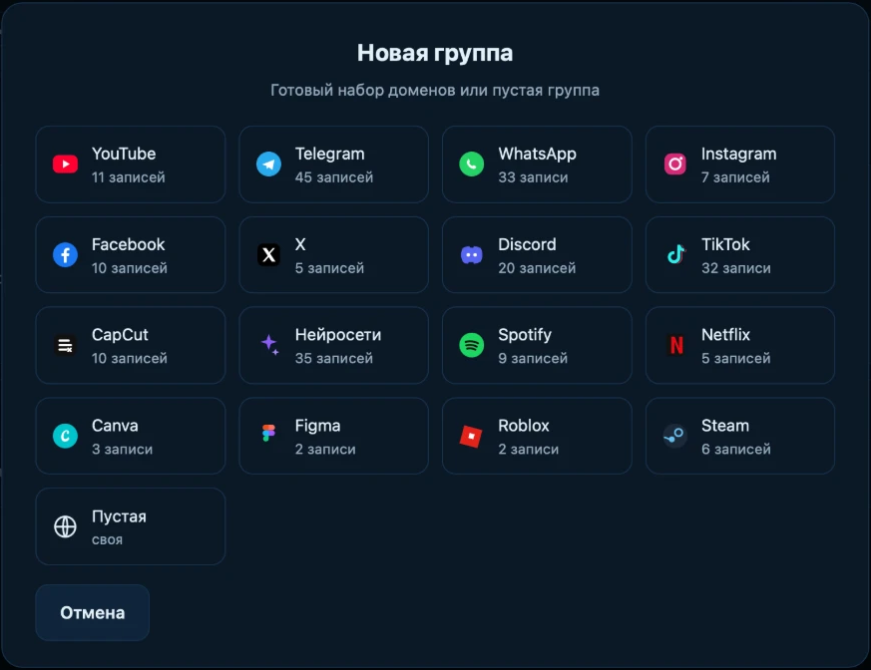Click the "7 записей" text under Instagram
Viewport: 871px width, 670px height.
(x=735, y=177)
